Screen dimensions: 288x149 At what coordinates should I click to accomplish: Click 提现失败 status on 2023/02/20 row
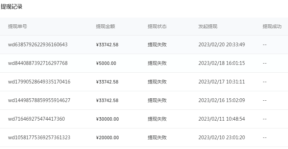pyautogui.click(x=157, y=45)
